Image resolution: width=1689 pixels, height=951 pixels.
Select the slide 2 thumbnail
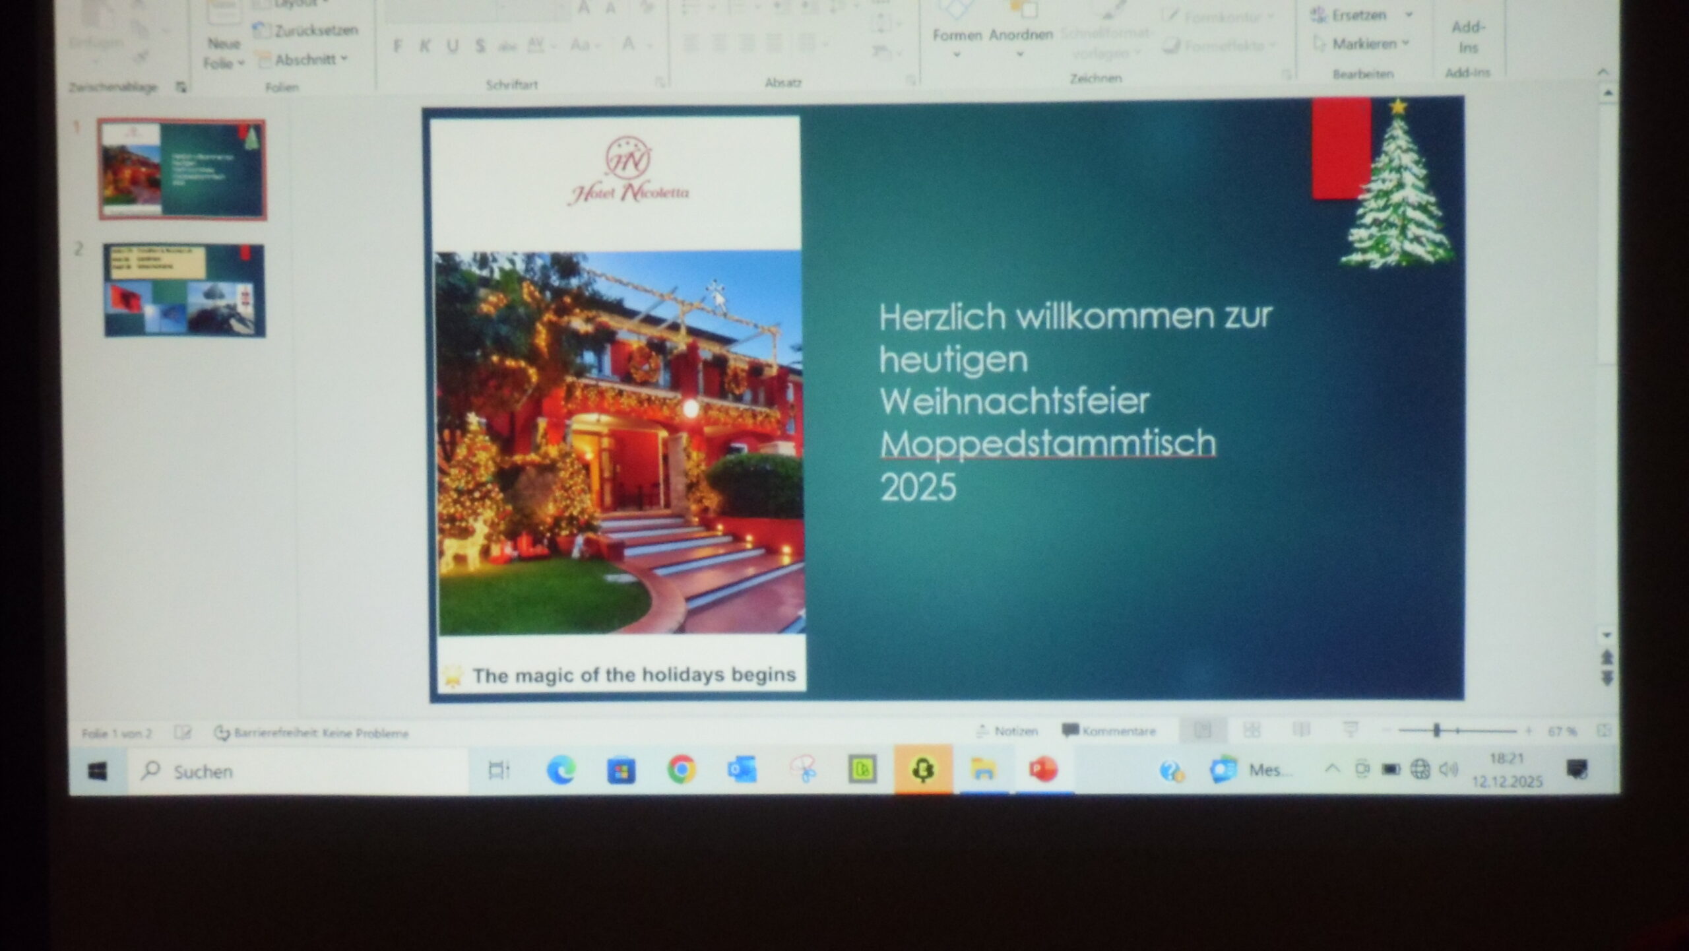[x=184, y=290]
